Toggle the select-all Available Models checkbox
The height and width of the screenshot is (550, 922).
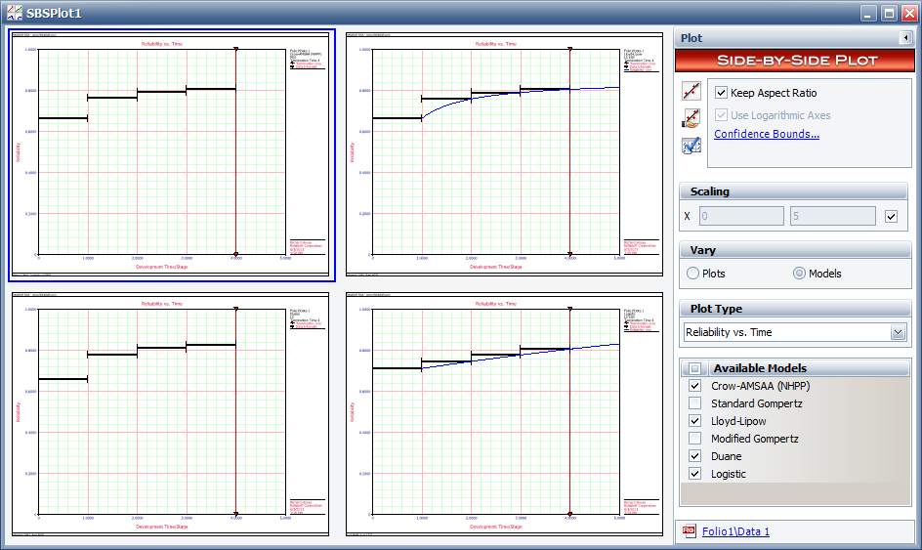click(694, 368)
